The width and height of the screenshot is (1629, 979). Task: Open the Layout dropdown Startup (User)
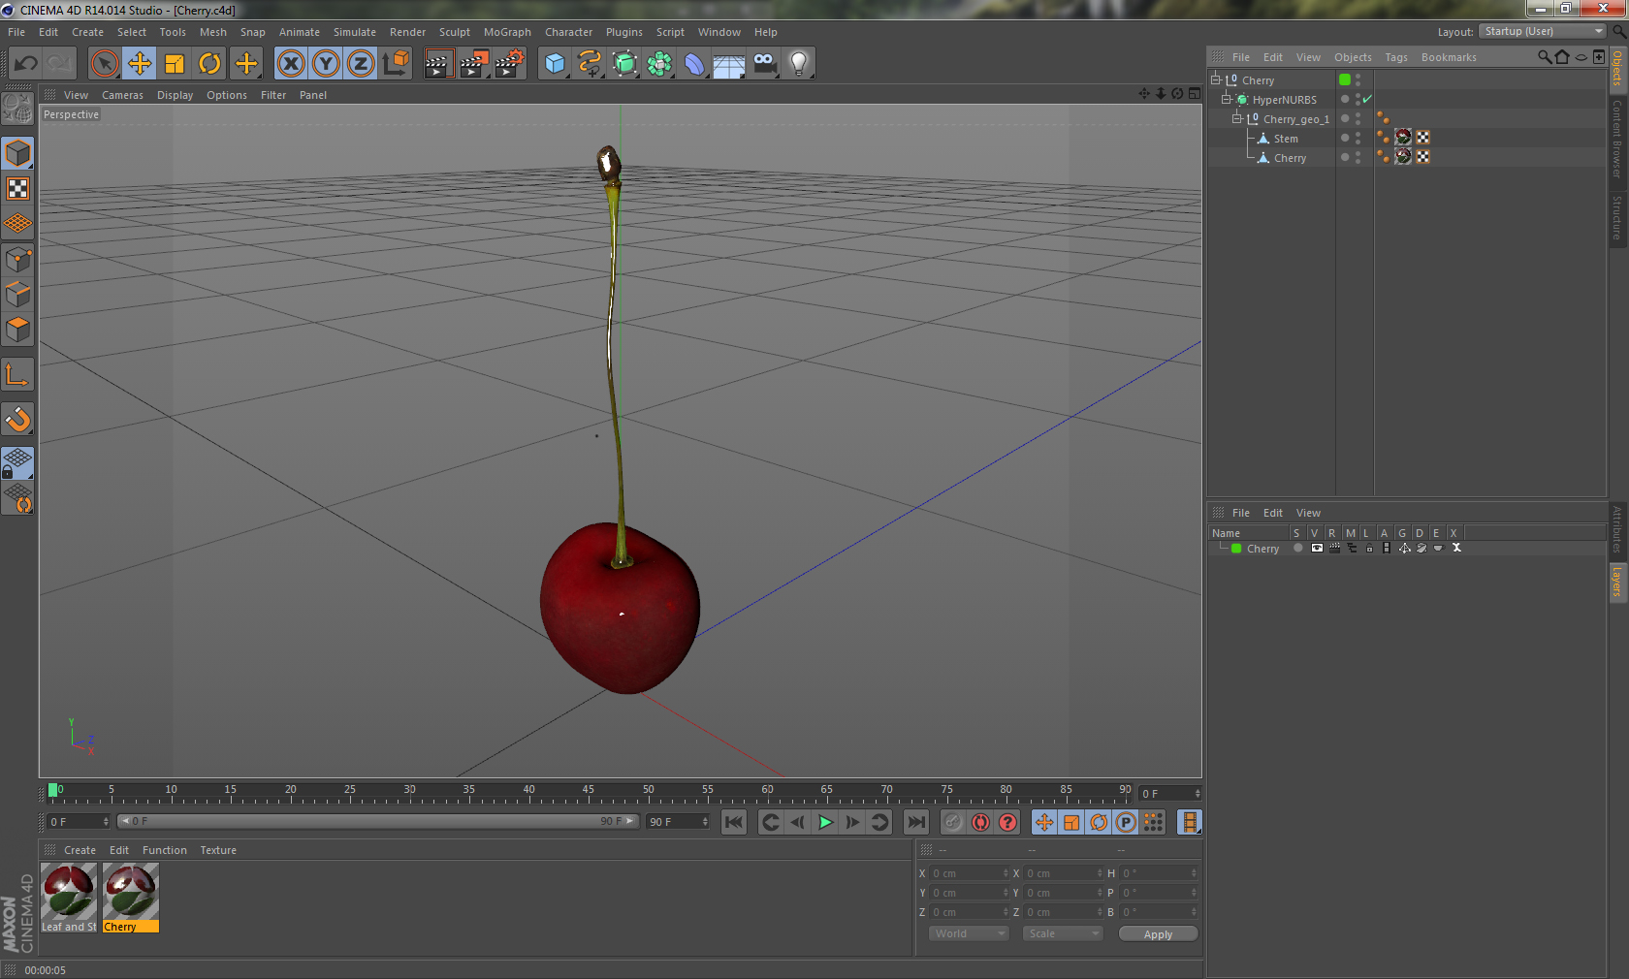pos(1543,31)
